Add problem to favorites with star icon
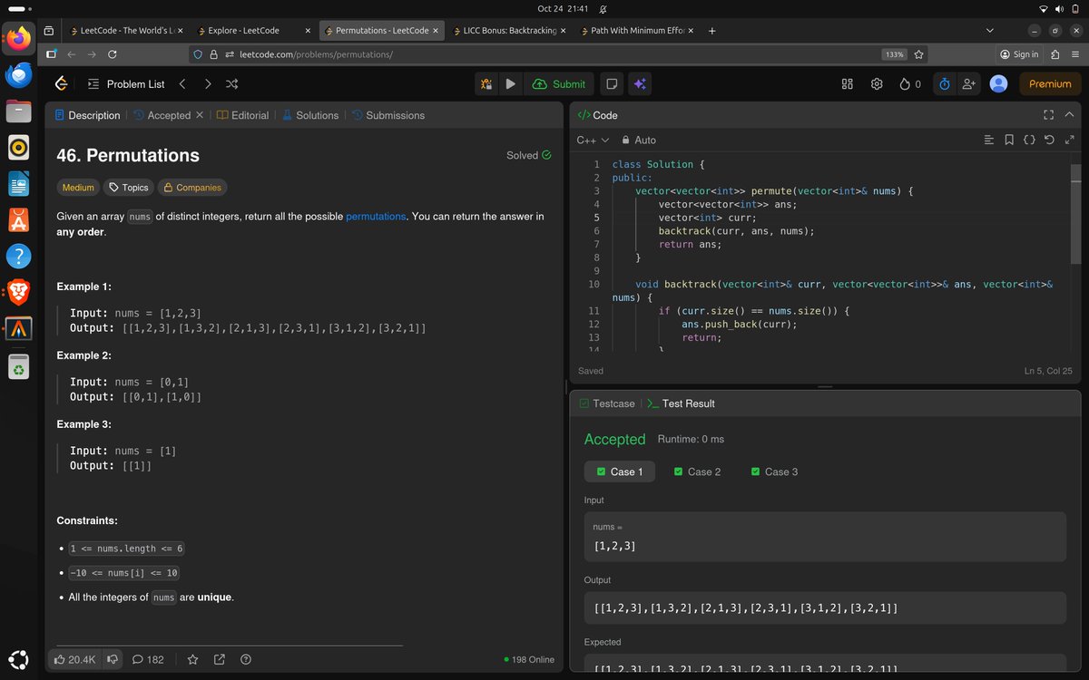The image size is (1089, 680). (192, 659)
